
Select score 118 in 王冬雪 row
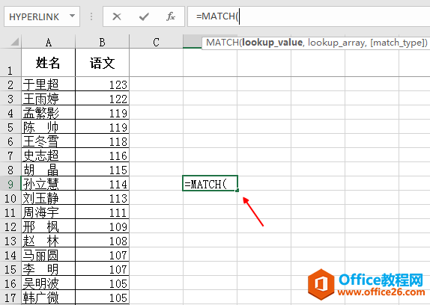(102, 141)
